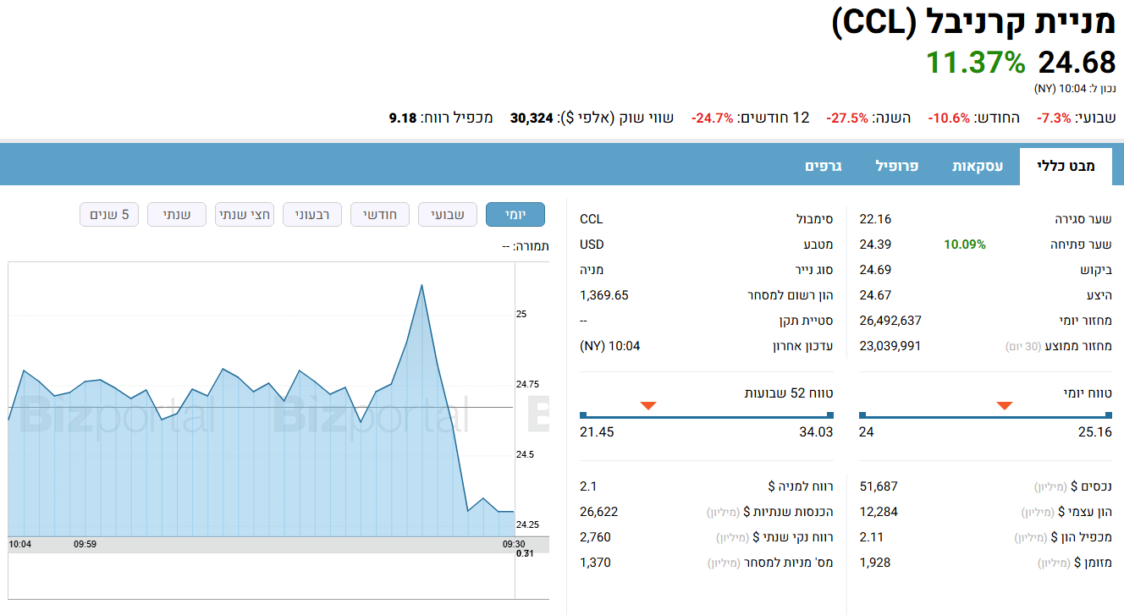Screen dimensions: 1124x615
Task: Click the שער סגירה value 22.16
Action: [875, 219]
